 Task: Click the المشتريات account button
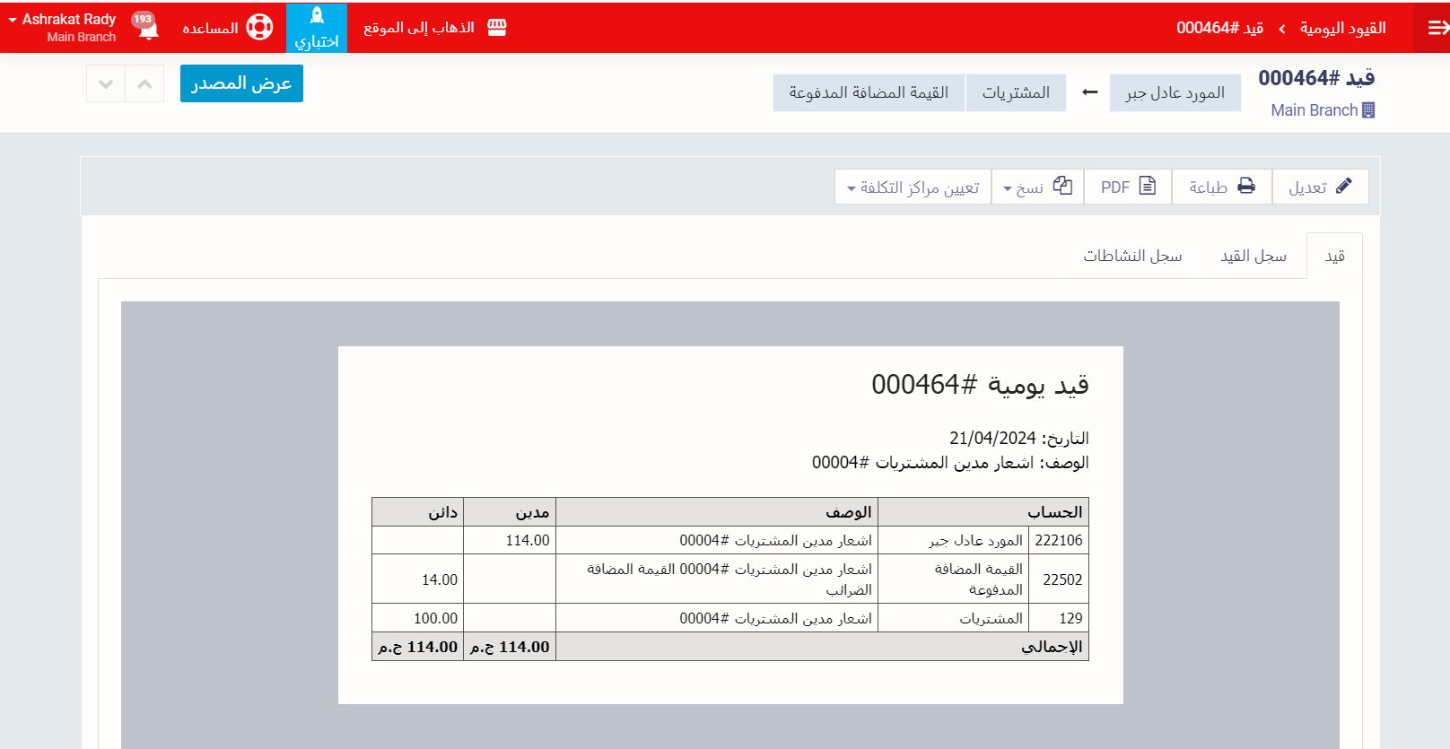[1016, 93]
